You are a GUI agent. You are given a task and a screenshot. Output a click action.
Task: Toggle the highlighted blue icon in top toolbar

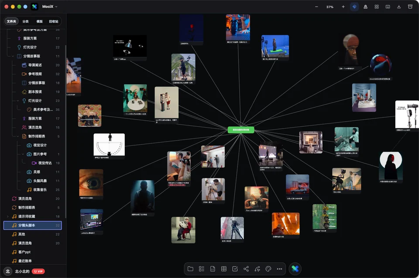(354, 7)
